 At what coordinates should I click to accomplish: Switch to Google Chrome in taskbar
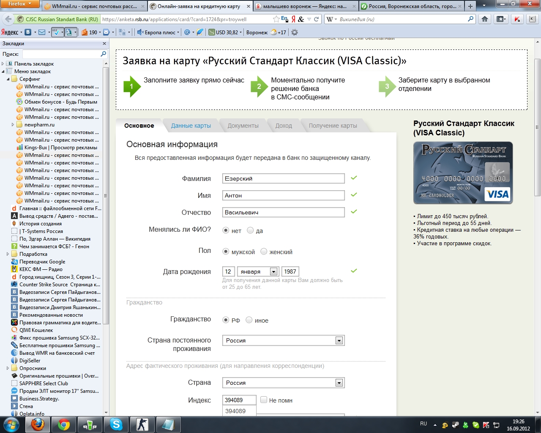pos(63,424)
